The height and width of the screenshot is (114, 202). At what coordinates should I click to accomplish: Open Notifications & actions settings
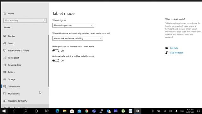pos(19,51)
